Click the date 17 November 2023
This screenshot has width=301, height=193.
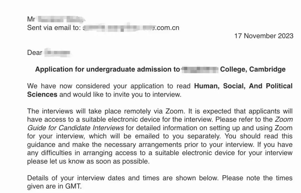264,36
